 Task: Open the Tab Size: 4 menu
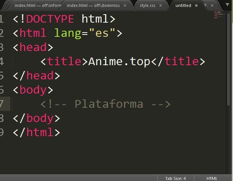pos(175,178)
